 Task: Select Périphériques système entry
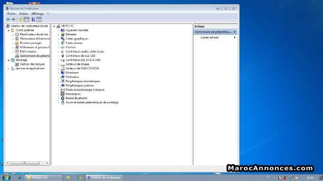(x=80, y=86)
